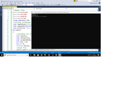Click the 'ifstream inFile;' code line
This screenshot has height=93, width=140.
click(x=23, y=46)
